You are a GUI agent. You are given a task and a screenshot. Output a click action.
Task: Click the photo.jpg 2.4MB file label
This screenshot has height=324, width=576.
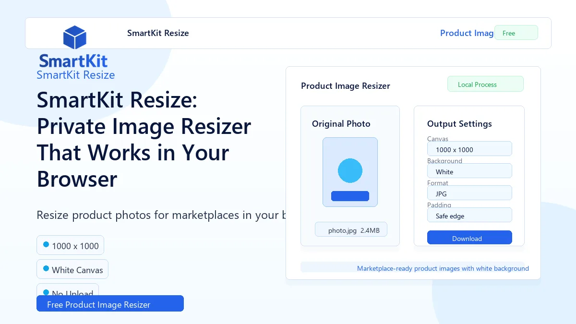(351, 229)
